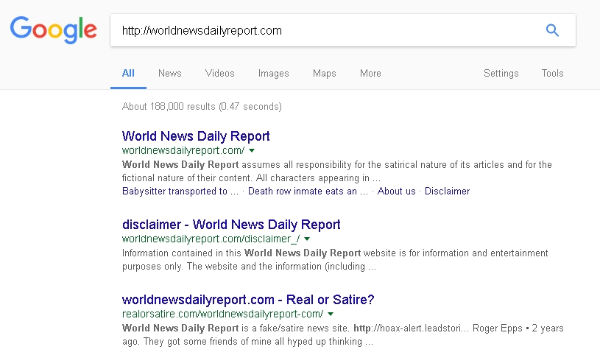Open the Disclaimer sitelink
600x355 pixels.
point(448,191)
